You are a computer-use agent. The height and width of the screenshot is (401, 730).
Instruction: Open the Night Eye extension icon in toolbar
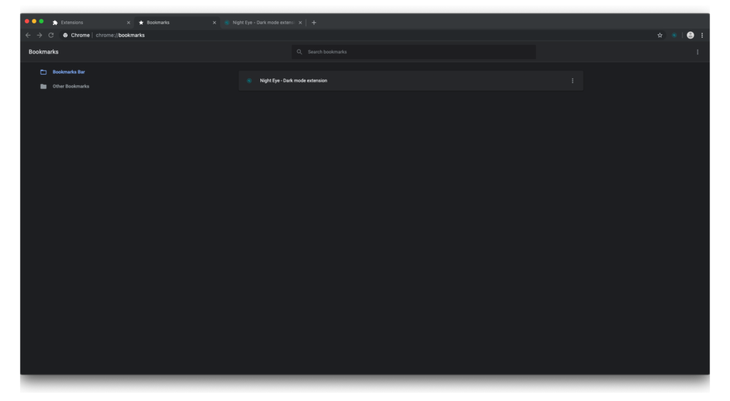coord(674,36)
